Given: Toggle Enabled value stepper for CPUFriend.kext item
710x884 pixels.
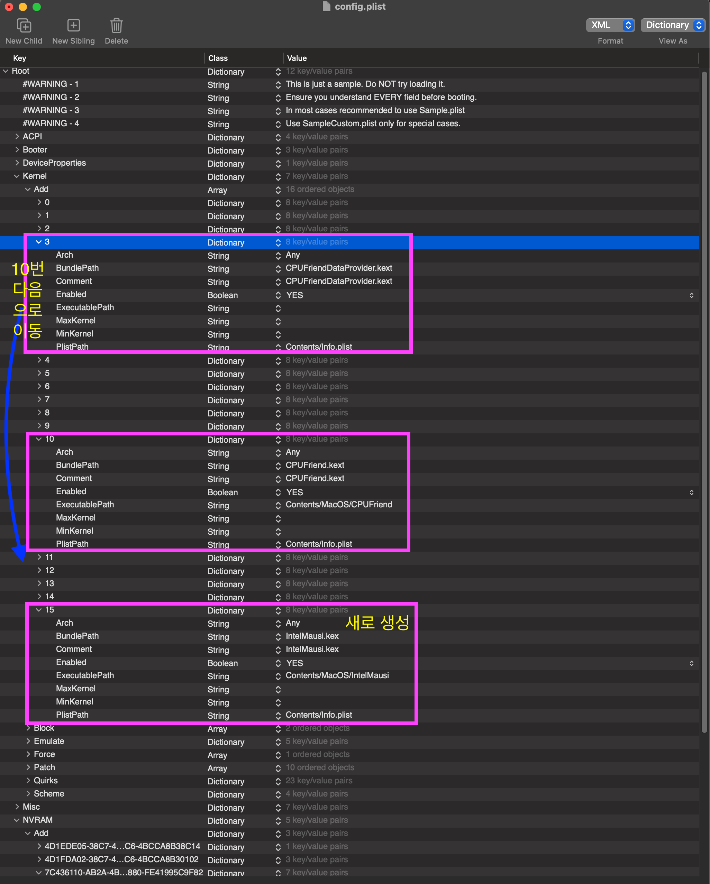Looking at the screenshot, I should 692,492.
